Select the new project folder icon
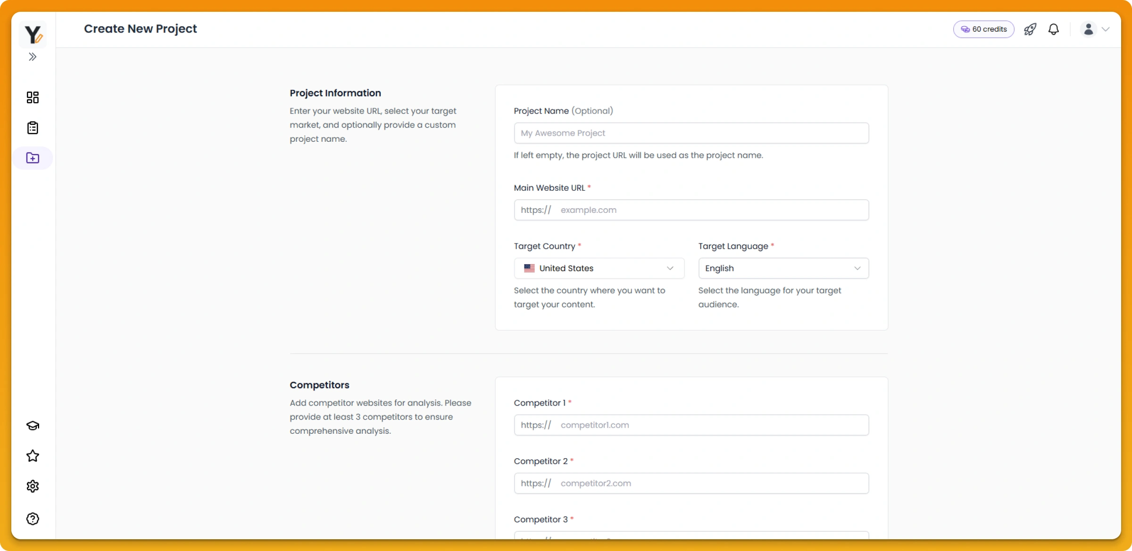1132x551 pixels. [33, 158]
